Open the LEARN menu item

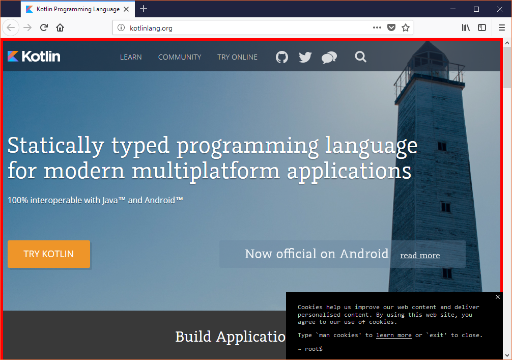tap(131, 57)
